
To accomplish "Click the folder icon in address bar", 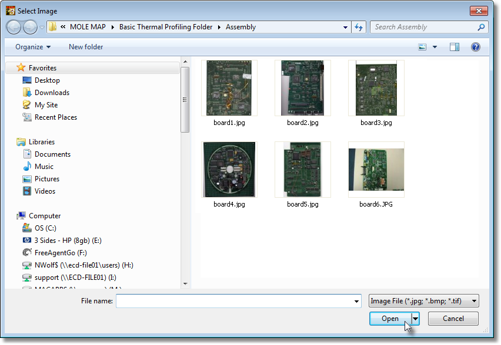I will point(53,27).
